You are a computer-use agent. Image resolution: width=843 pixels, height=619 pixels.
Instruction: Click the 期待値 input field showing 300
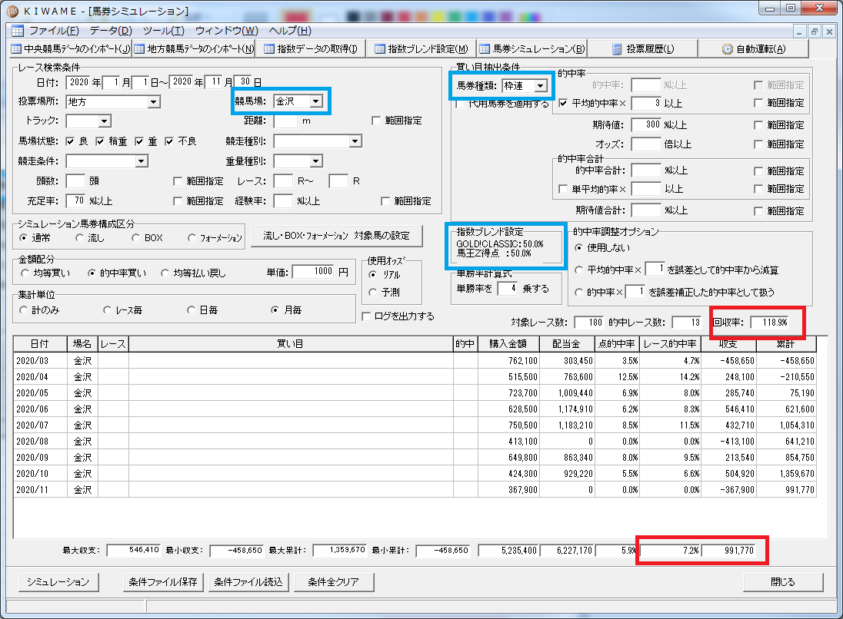(x=645, y=124)
